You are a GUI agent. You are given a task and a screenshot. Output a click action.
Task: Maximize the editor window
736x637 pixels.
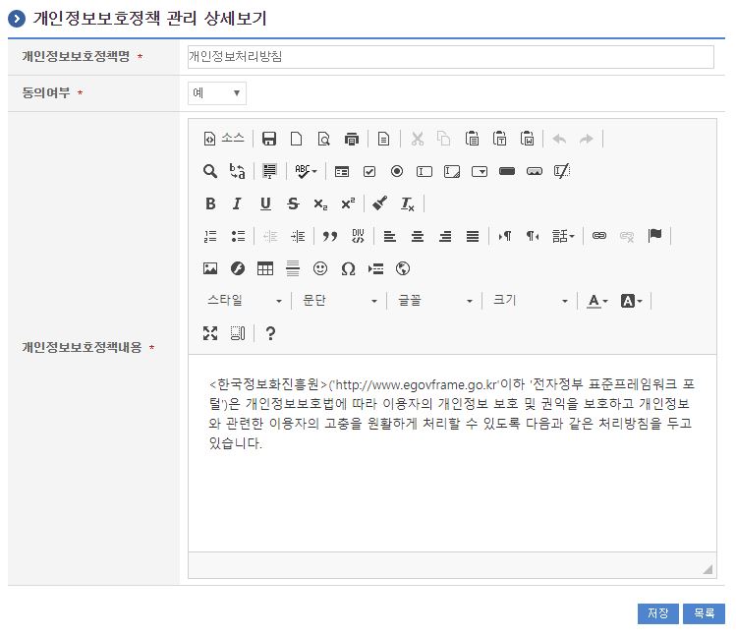(210, 333)
